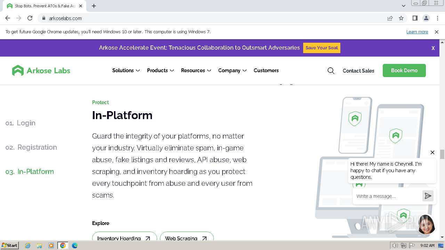This screenshot has height=250, width=445.
Task: Open the browser side panel icon
Action: 415,18
